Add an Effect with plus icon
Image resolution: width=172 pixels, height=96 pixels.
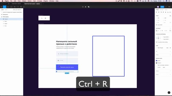click(x=170, y=71)
